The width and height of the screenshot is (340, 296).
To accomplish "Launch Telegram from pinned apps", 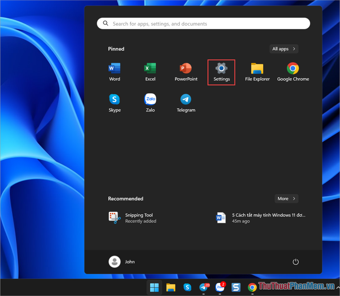I will coord(186,103).
